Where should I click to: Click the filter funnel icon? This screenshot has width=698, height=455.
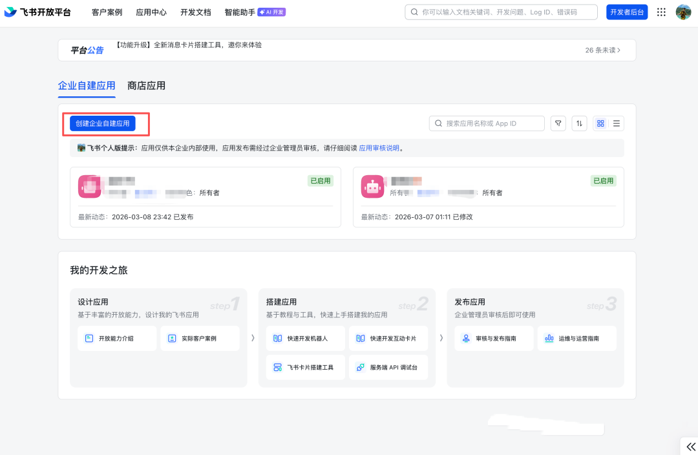tap(558, 123)
